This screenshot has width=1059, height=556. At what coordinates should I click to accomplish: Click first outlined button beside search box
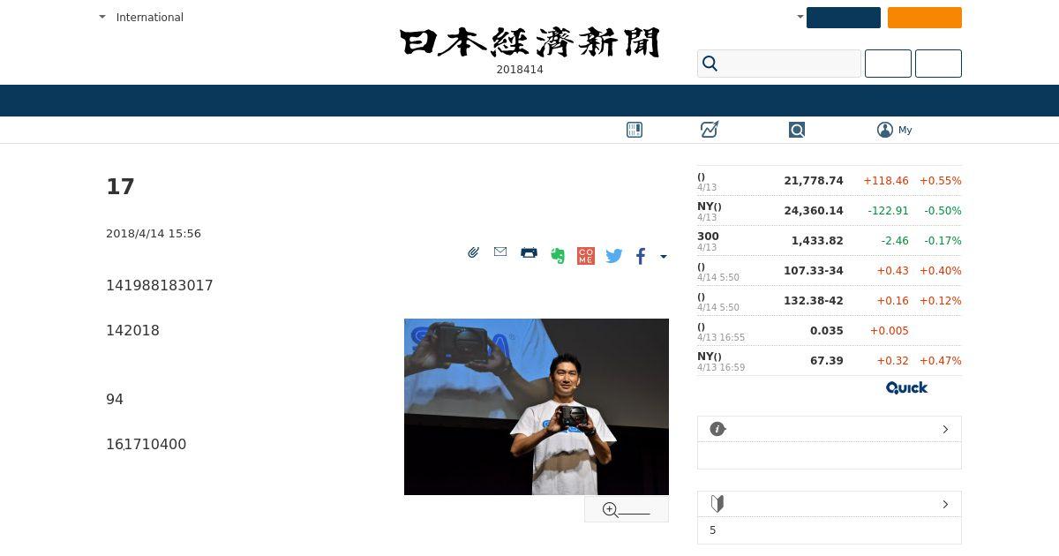[888, 64]
